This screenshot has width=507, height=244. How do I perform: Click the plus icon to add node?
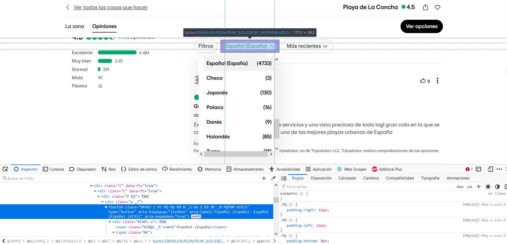pyautogui.click(x=264, y=178)
